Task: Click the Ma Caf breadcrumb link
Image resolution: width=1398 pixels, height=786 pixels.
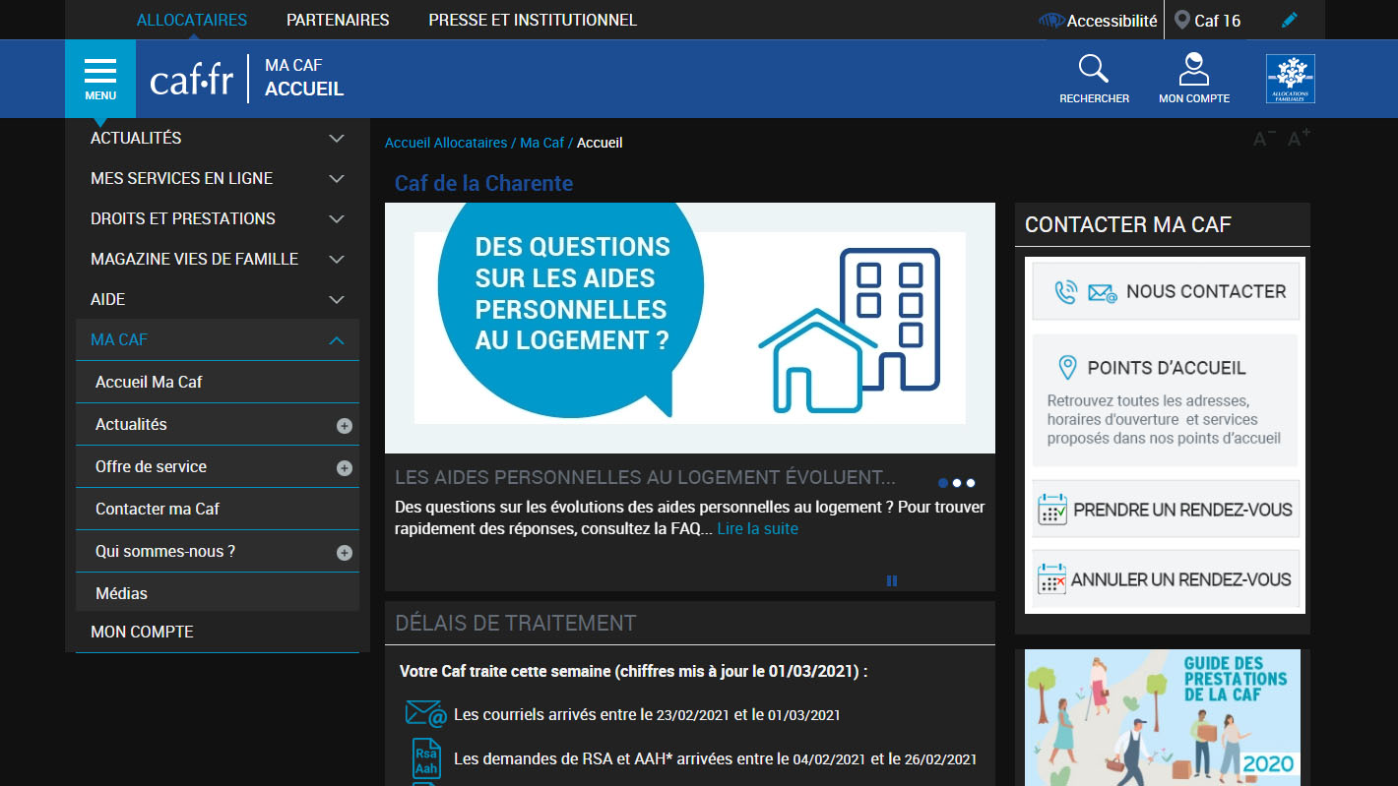Action: 541,143
